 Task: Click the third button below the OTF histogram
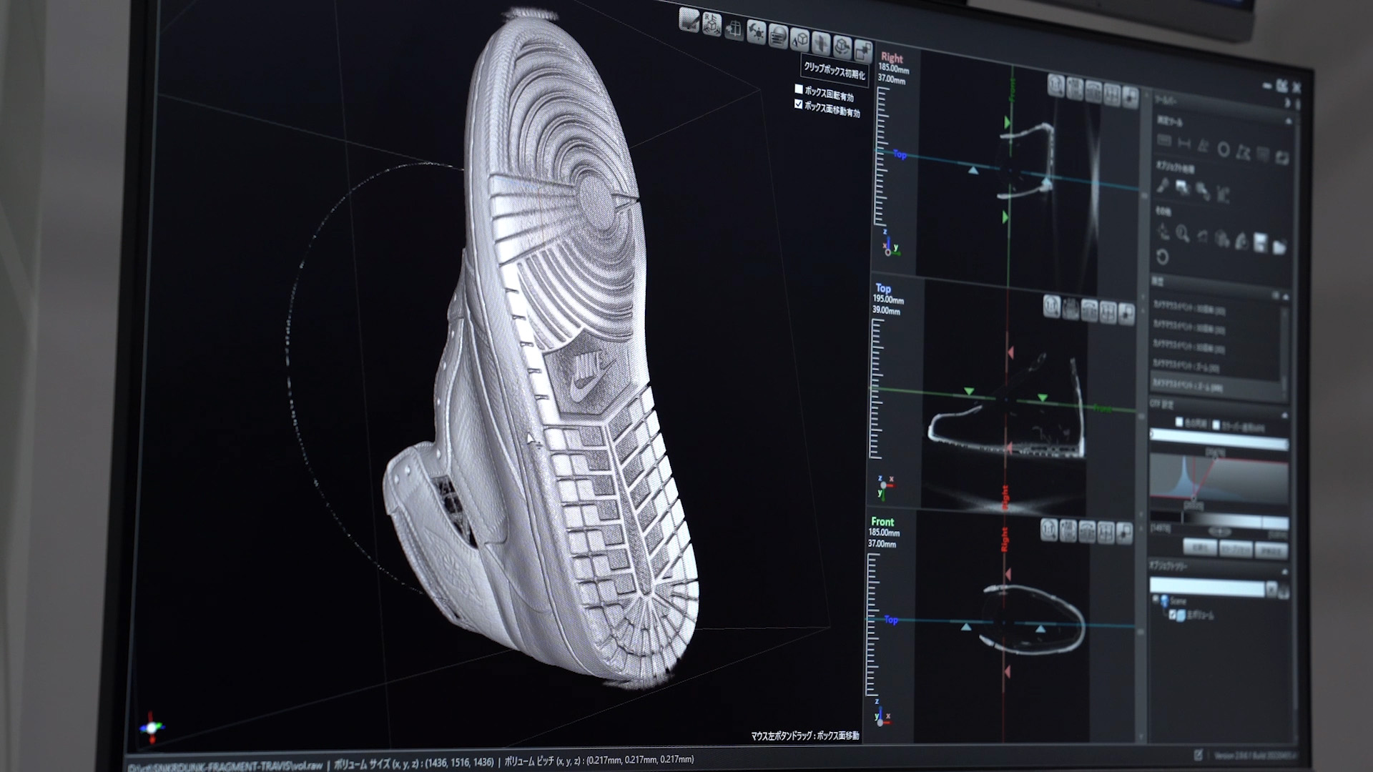(1270, 552)
